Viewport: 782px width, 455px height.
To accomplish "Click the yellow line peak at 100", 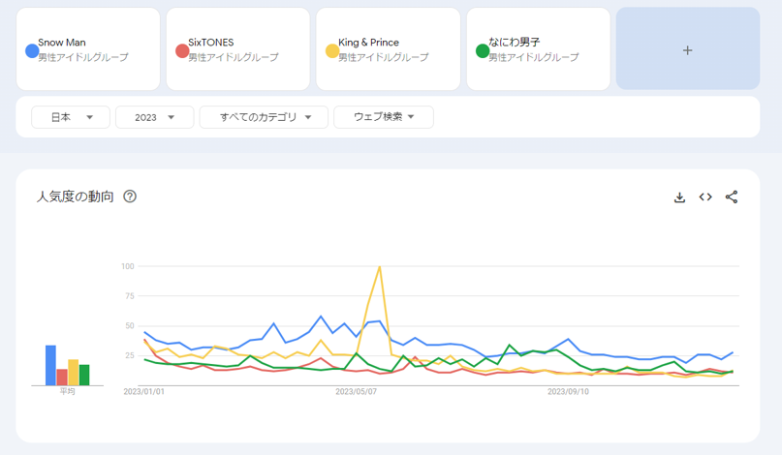I will 380,267.
